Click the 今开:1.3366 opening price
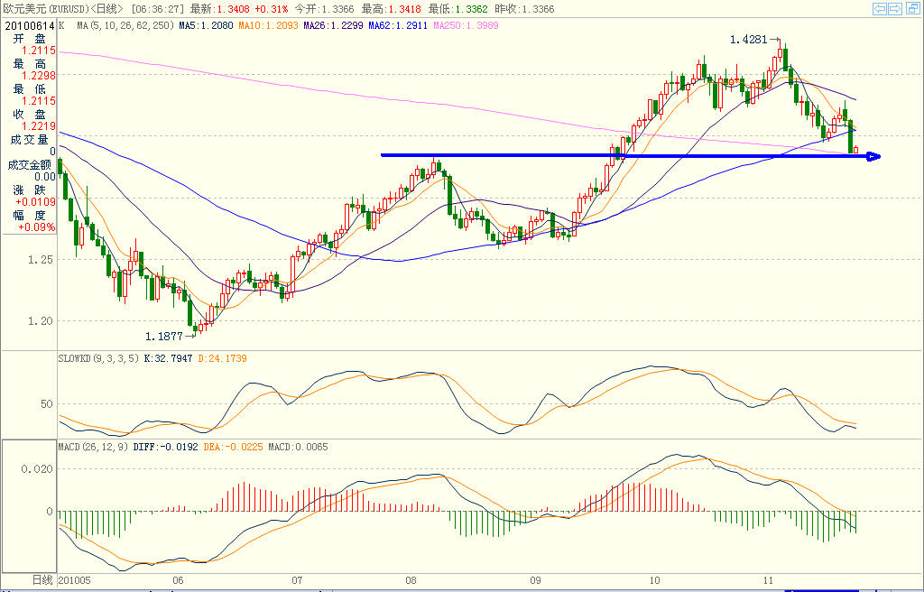Viewport: 924px width, 592px height. [x=325, y=9]
